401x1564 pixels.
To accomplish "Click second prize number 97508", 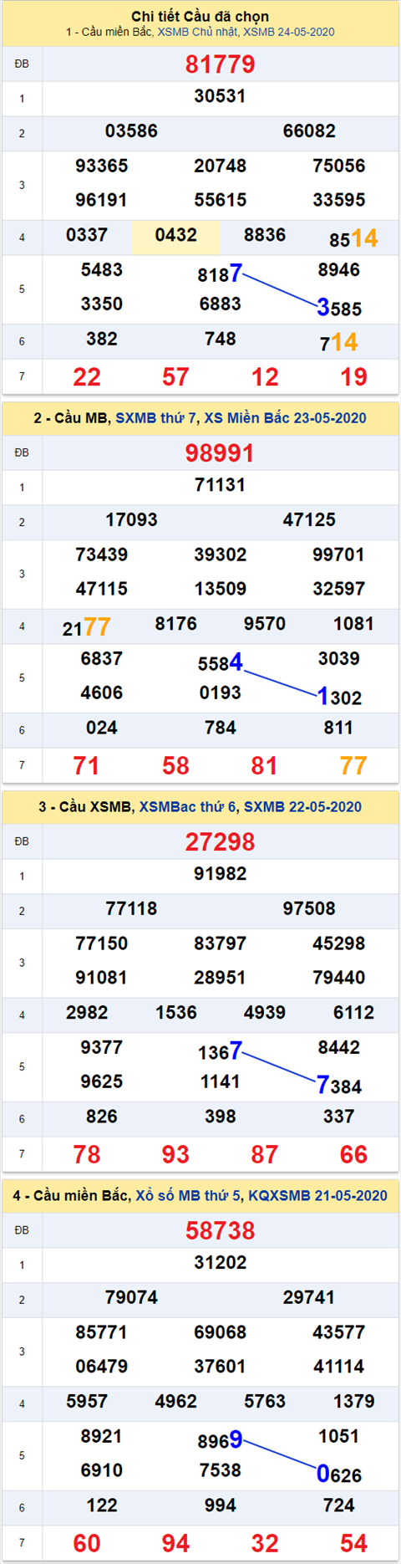I will pos(309,909).
